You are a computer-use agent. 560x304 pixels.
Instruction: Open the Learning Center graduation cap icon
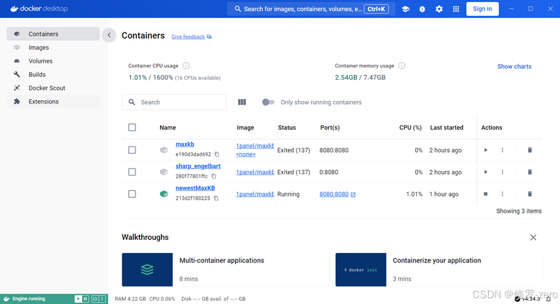click(x=405, y=9)
